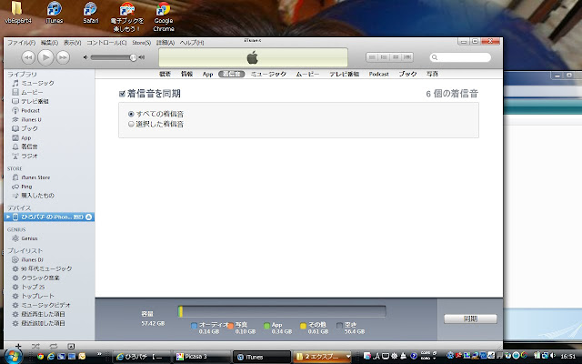Skip forward to the next track

(x=63, y=57)
